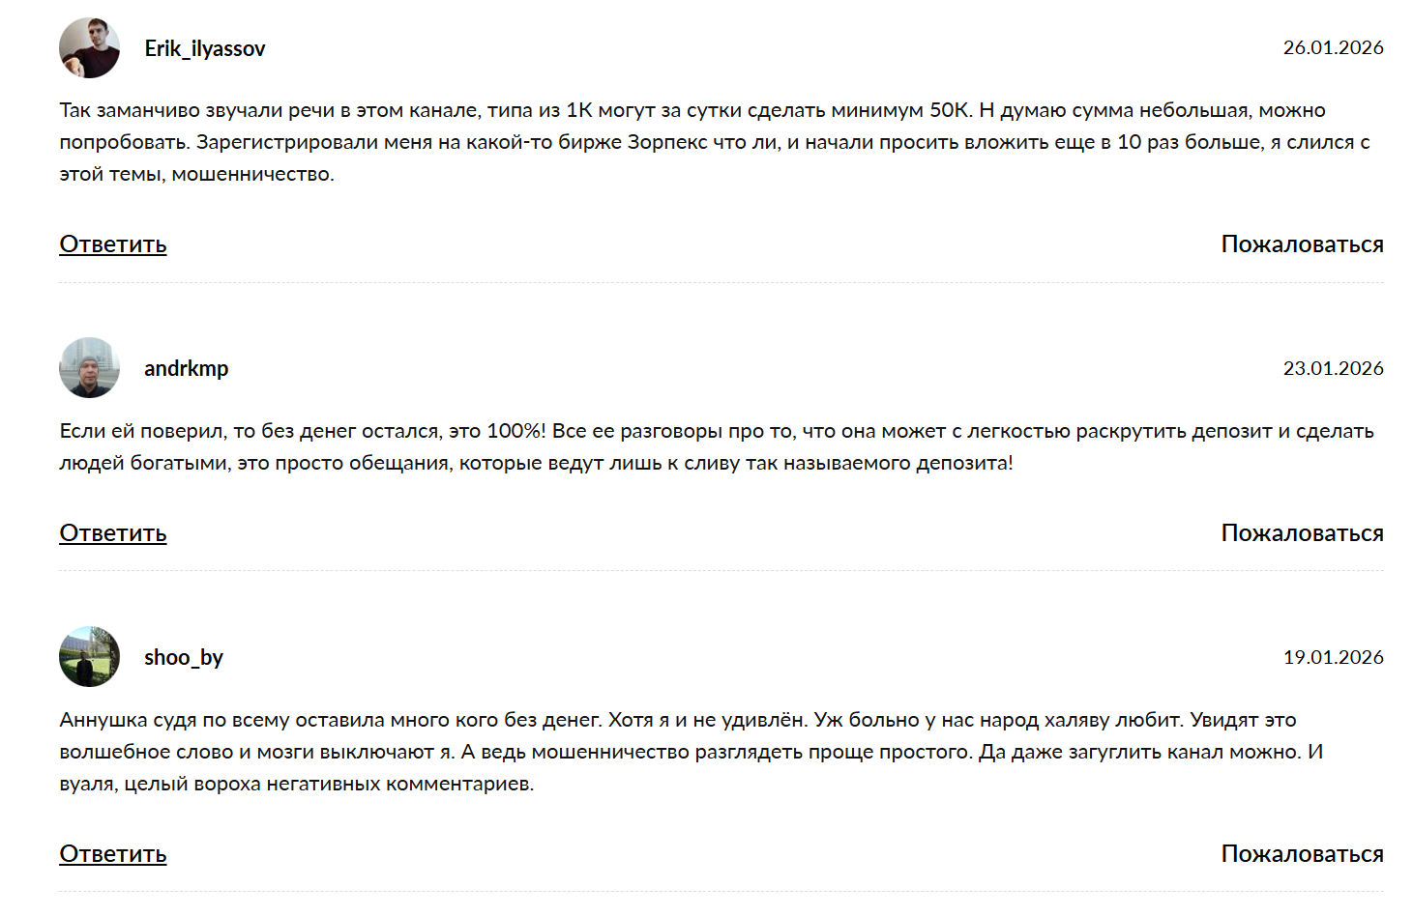1413x916 pixels.
Task: Click andrkmp's comment text starting 'Если ей поверил'
Action: pyautogui.click(x=717, y=446)
